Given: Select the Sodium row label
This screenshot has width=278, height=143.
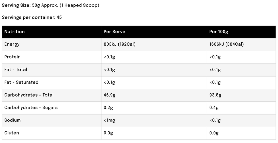Looking at the screenshot, I should click(x=12, y=120).
